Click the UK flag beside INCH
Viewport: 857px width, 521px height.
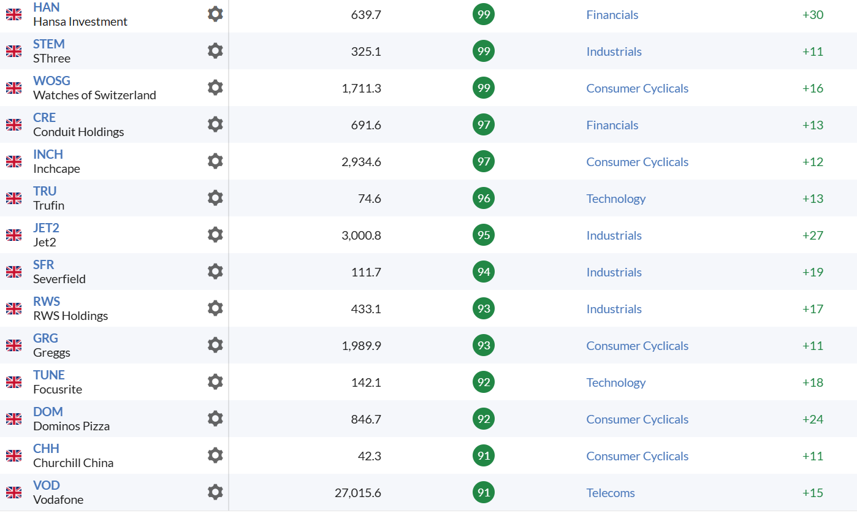coord(13,161)
